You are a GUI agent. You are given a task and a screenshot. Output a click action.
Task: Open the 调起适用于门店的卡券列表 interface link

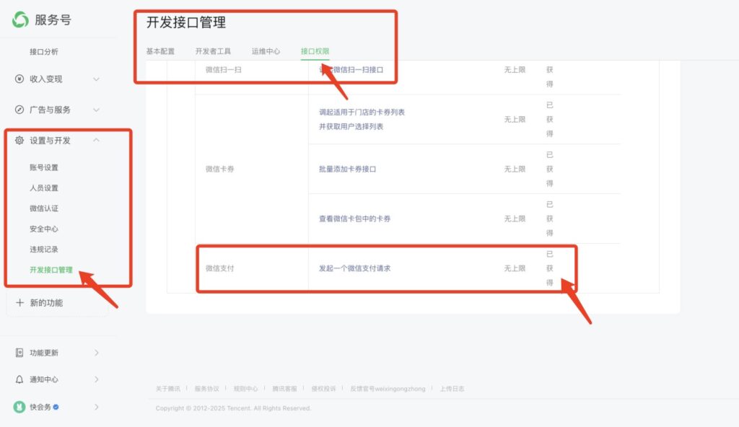tap(362, 119)
